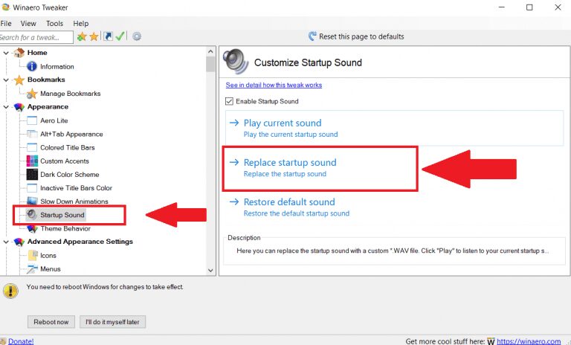Click the Advanced Appearance Settings icon
571x345 pixels.
click(x=19, y=242)
